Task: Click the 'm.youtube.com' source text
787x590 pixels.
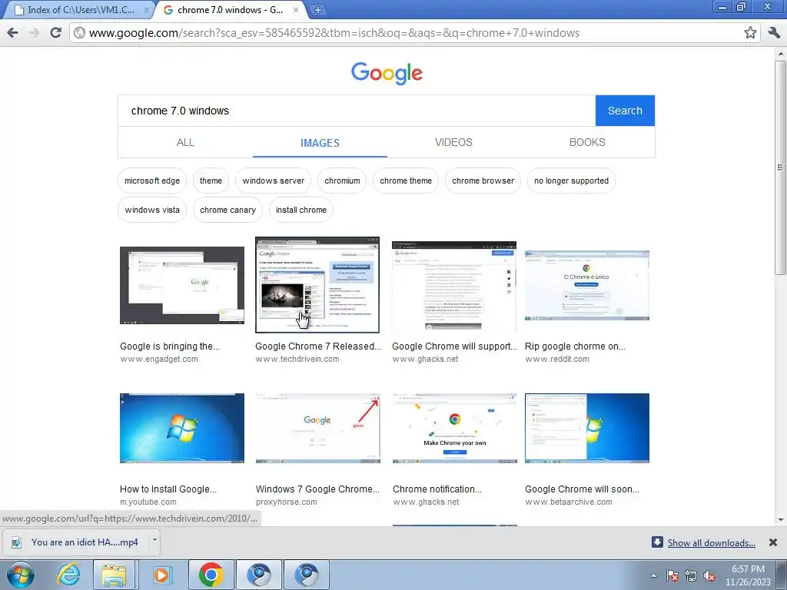Action: 148,502
